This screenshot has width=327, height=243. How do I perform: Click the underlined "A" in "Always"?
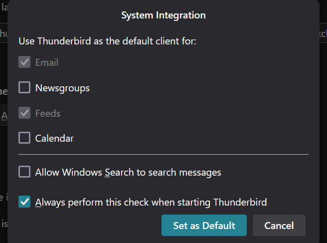(x=38, y=202)
